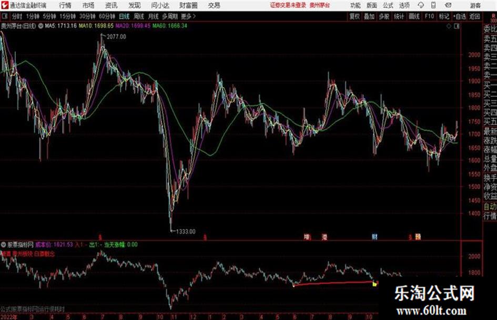Open the 财富圈 menu
Screen dimensions: 497x320
tap(188, 5)
